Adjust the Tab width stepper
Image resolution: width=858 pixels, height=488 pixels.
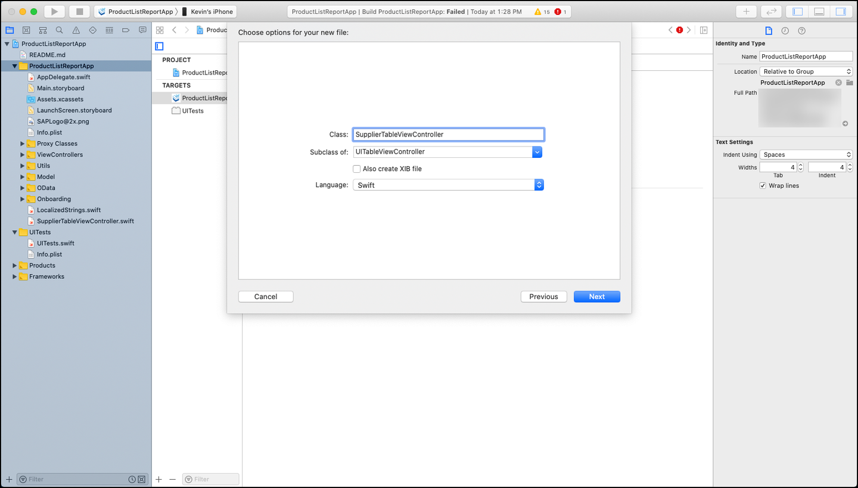point(801,167)
